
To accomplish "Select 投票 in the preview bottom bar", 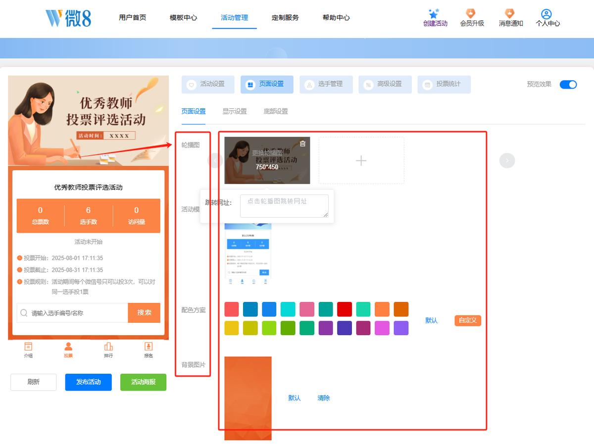I will click(x=68, y=350).
